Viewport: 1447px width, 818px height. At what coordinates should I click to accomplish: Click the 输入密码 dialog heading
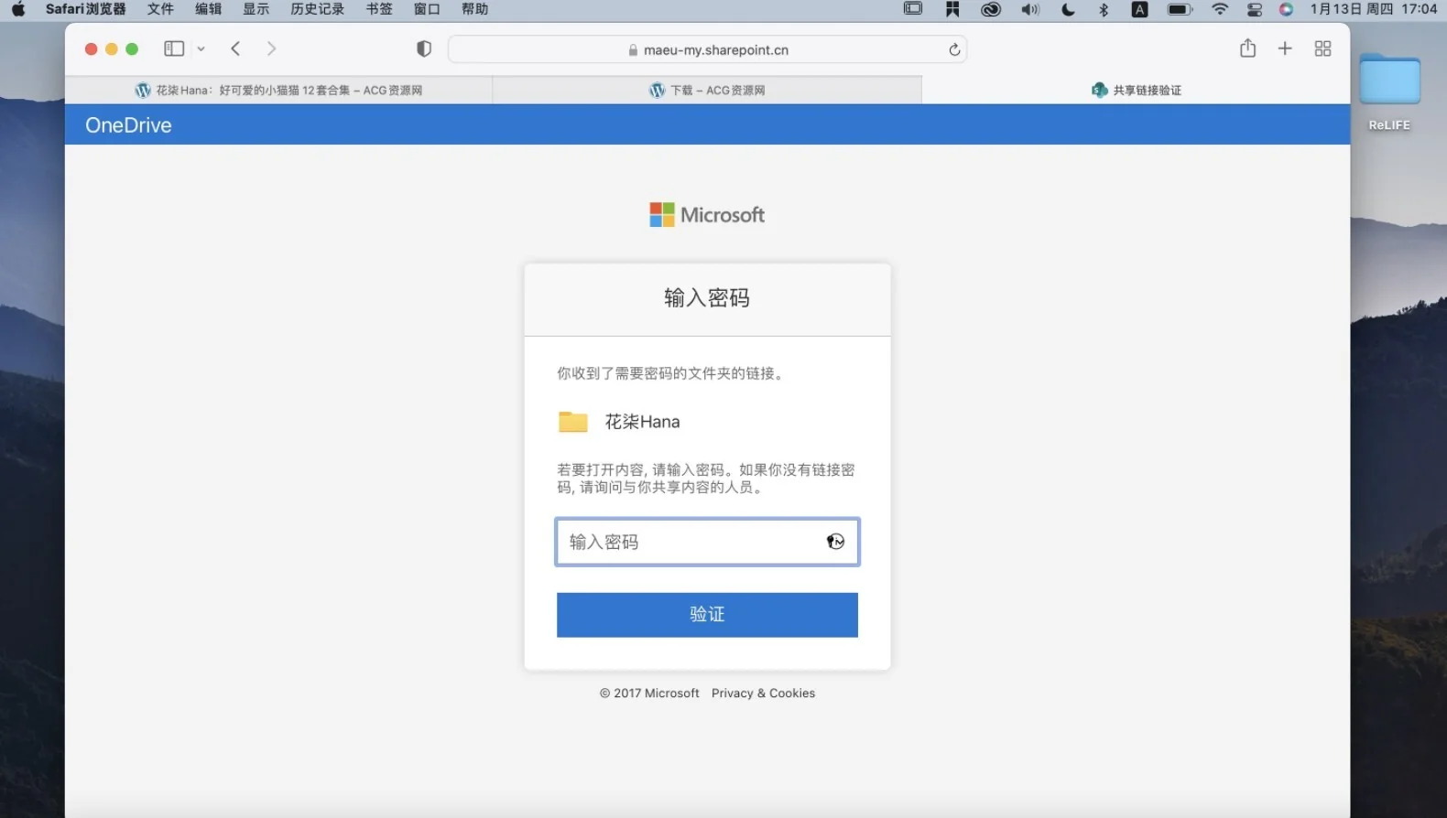707,297
